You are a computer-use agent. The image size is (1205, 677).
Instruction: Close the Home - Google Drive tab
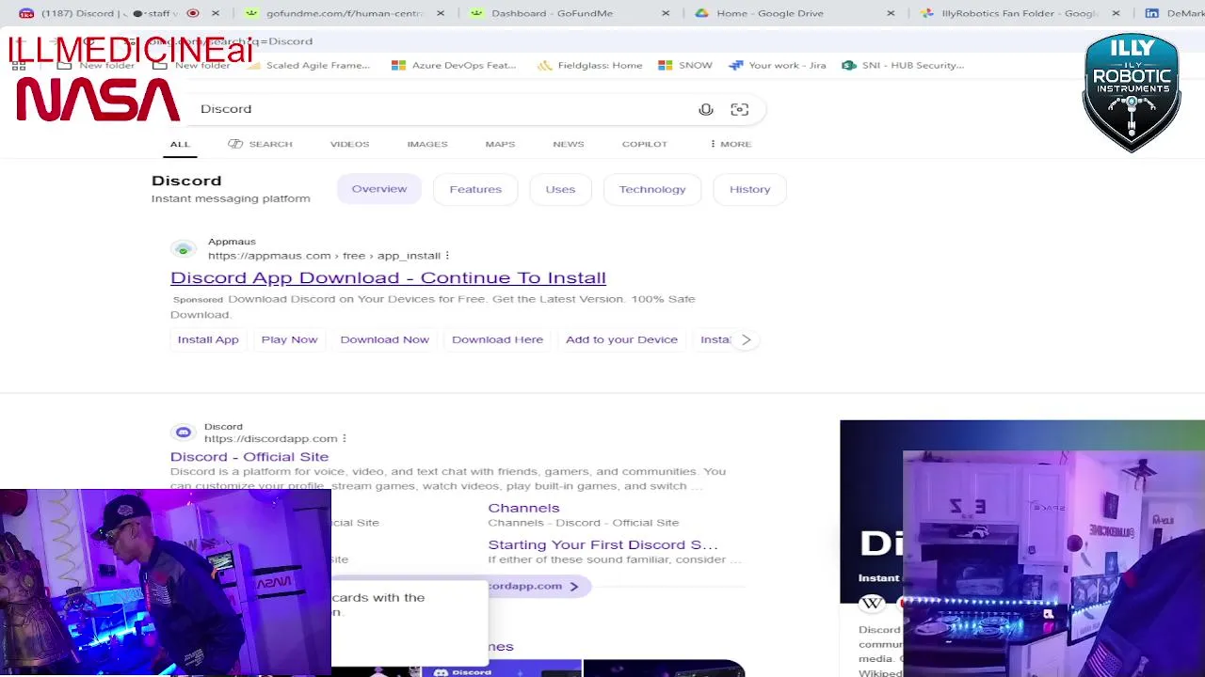(x=891, y=13)
